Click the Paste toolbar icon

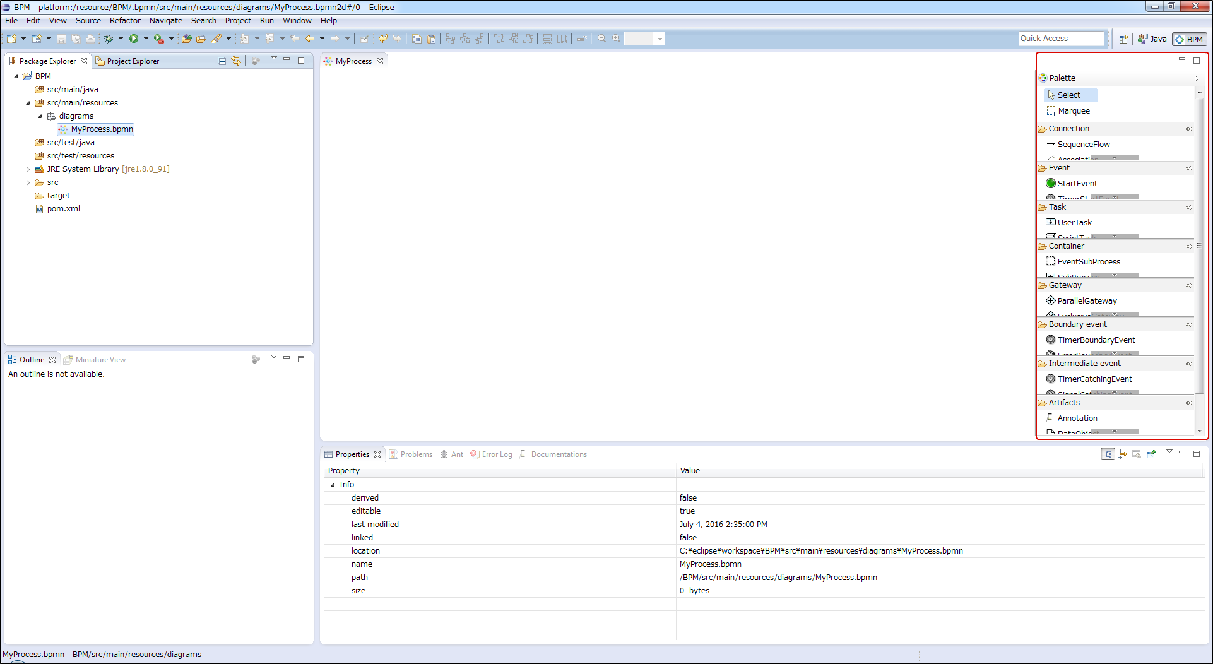click(431, 39)
